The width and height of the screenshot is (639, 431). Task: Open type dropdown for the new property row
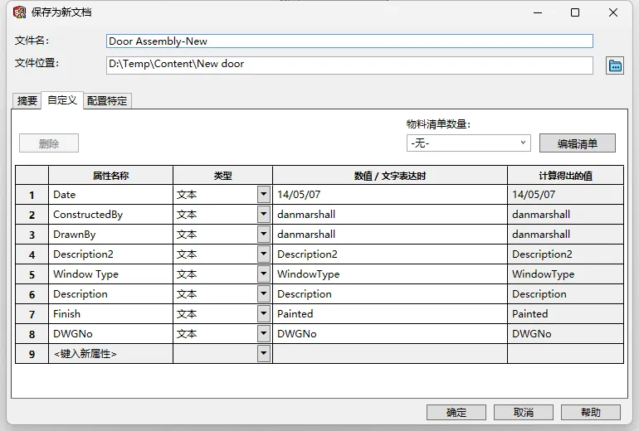(x=264, y=354)
